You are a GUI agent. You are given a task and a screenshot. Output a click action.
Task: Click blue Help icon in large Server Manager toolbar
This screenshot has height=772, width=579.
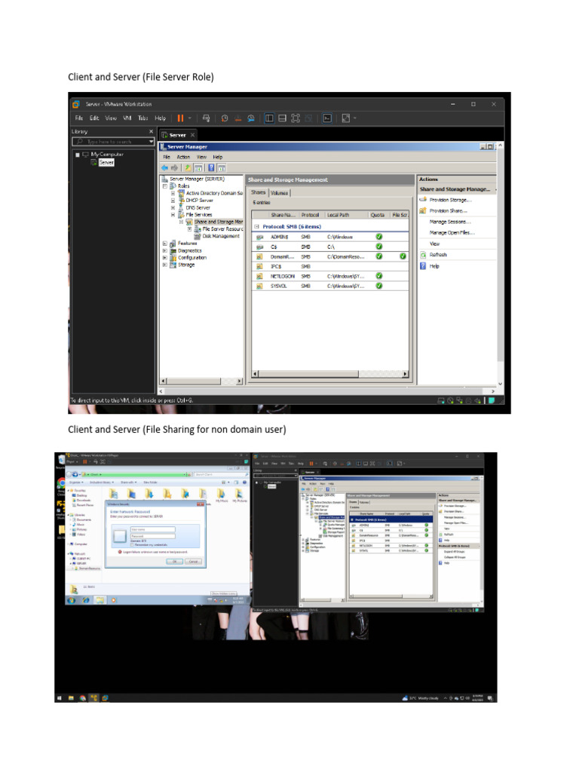pos(211,168)
